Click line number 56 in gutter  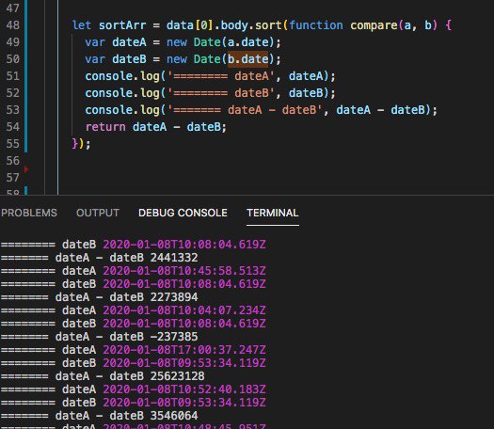tap(12, 161)
